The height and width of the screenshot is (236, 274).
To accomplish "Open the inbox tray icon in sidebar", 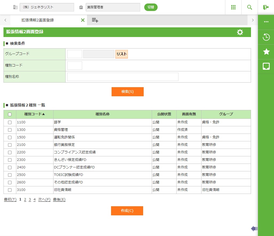I will (266, 66).
